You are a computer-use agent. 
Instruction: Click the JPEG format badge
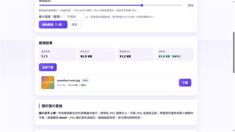click(85, 80)
